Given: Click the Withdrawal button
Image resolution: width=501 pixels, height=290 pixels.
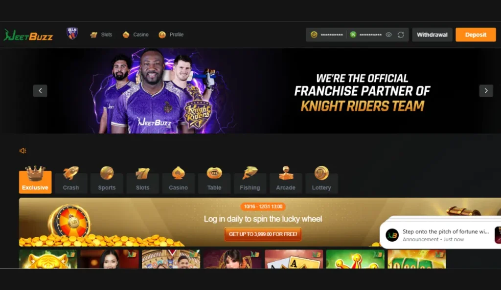Looking at the screenshot, I should [x=432, y=35].
